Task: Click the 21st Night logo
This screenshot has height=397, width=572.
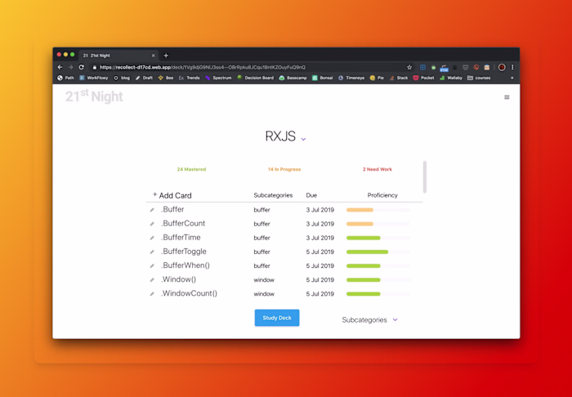Action: tap(94, 96)
